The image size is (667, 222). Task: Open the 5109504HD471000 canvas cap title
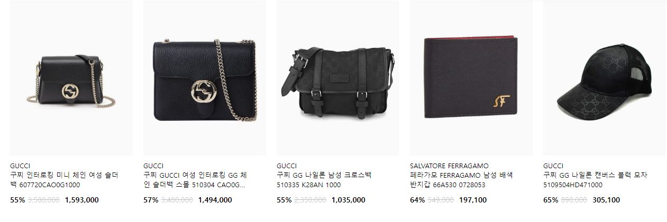click(595, 180)
